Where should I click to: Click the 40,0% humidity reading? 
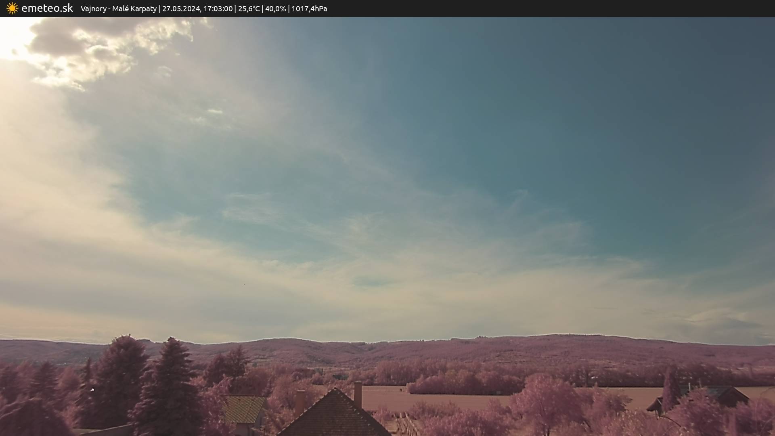pos(275,9)
